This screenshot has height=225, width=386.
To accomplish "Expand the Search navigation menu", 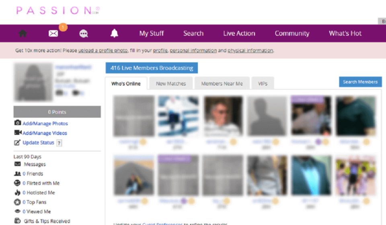I will (193, 34).
